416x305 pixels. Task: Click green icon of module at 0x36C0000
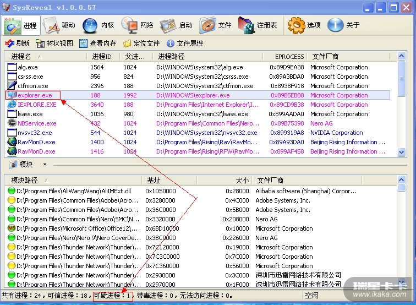click(12, 209)
